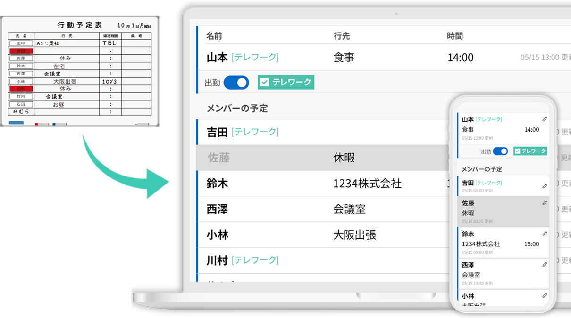This screenshot has width=571, height=318.
Task: Tap the edit pencil beside 鈴木
Action: 545,233
